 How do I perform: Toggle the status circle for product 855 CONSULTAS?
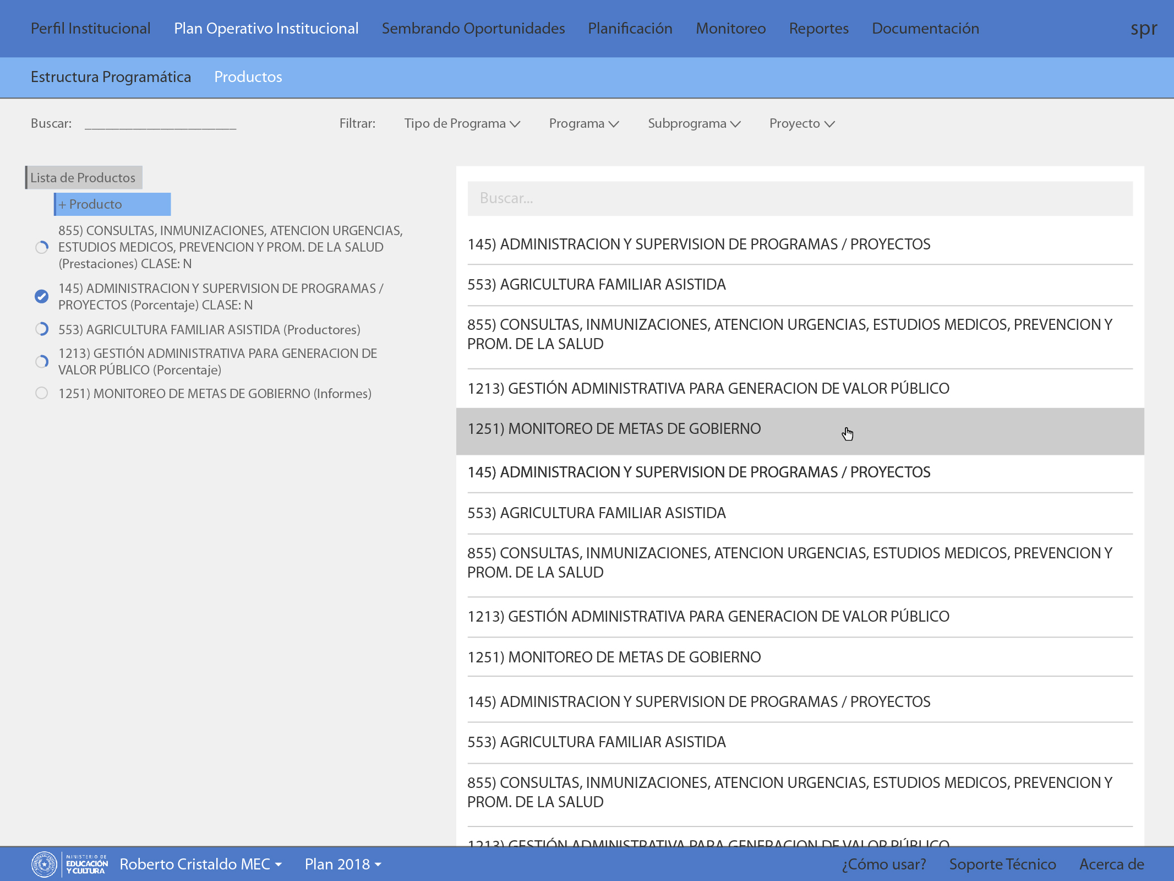[x=42, y=247]
